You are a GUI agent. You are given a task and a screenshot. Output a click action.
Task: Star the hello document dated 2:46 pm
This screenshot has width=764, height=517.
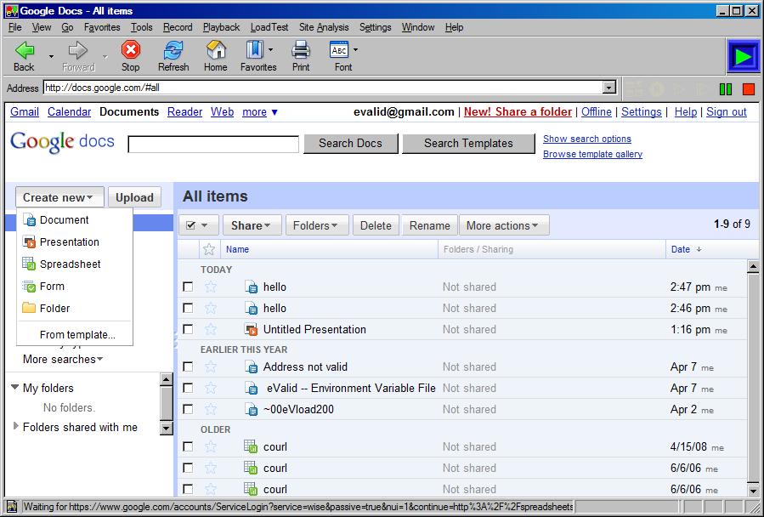(x=211, y=308)
